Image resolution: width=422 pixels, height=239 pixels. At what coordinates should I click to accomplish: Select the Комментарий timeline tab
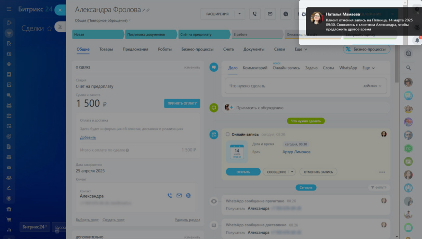(x=255, y=68)
